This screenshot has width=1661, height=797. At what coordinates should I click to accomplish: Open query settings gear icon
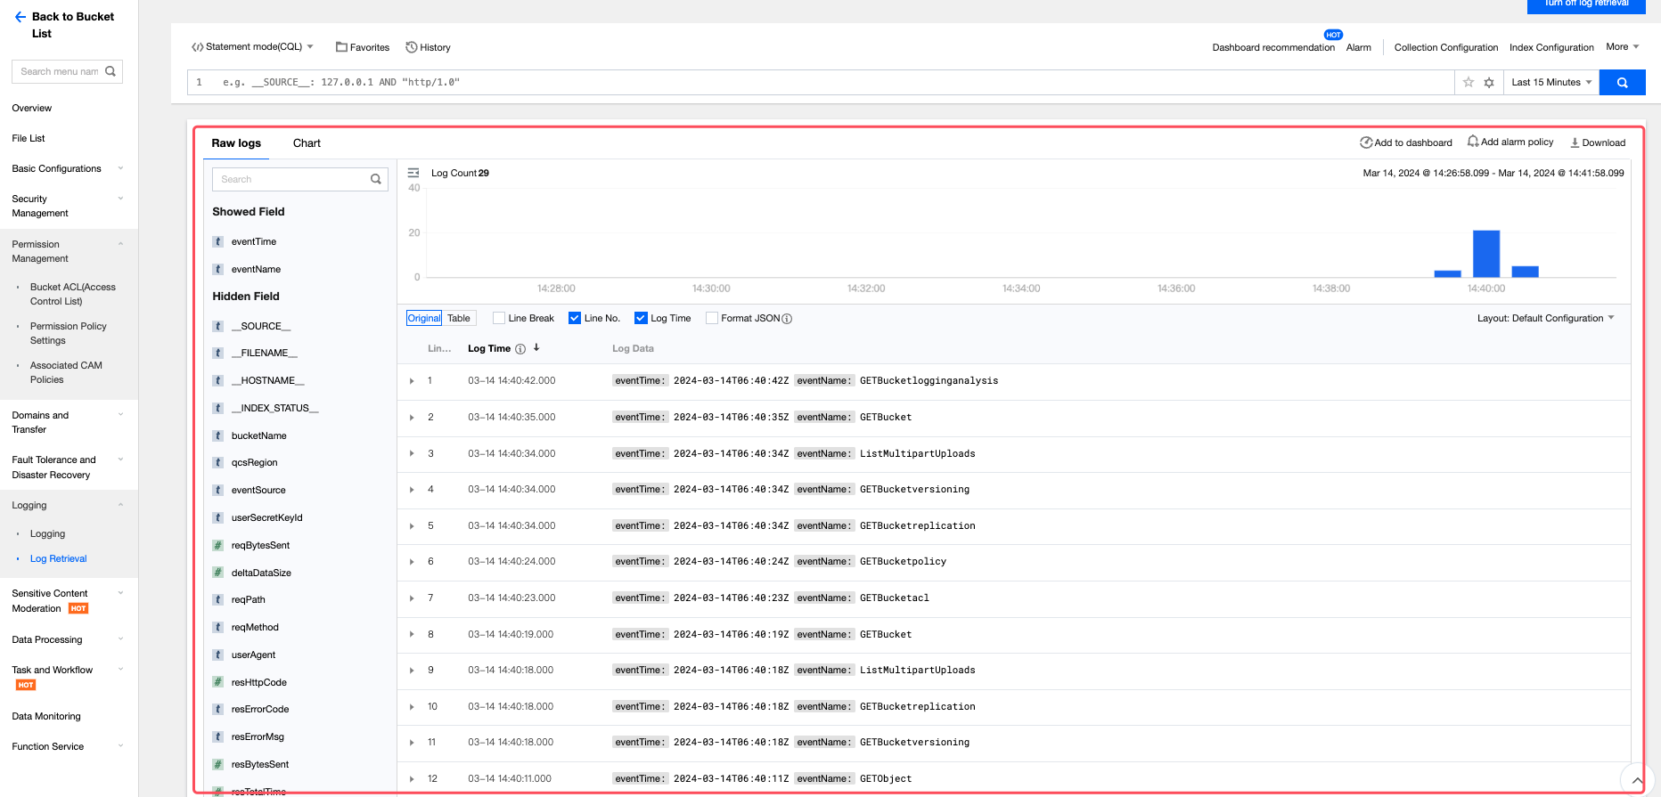pos(1489,83)
